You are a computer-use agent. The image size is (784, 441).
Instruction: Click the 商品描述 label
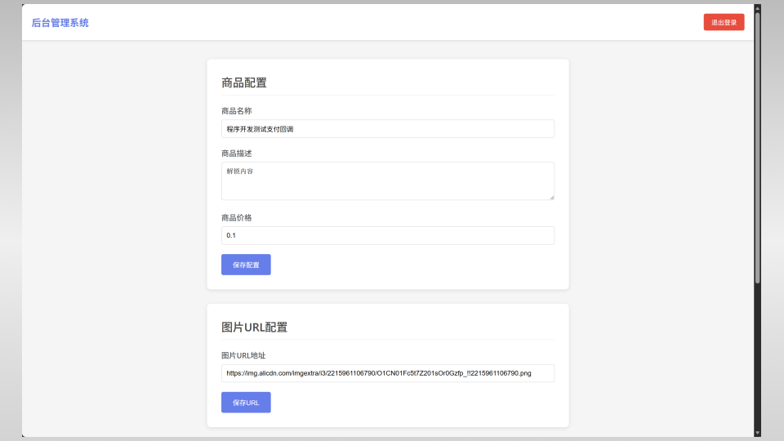pyautogui.click(x=237, y=154)
